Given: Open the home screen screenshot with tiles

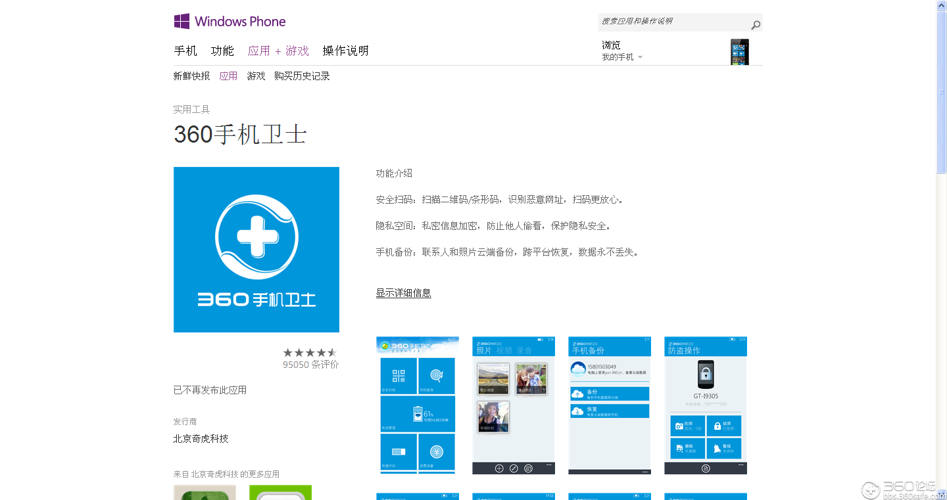Looking at the screenshot, I should [x=418, y=405].
